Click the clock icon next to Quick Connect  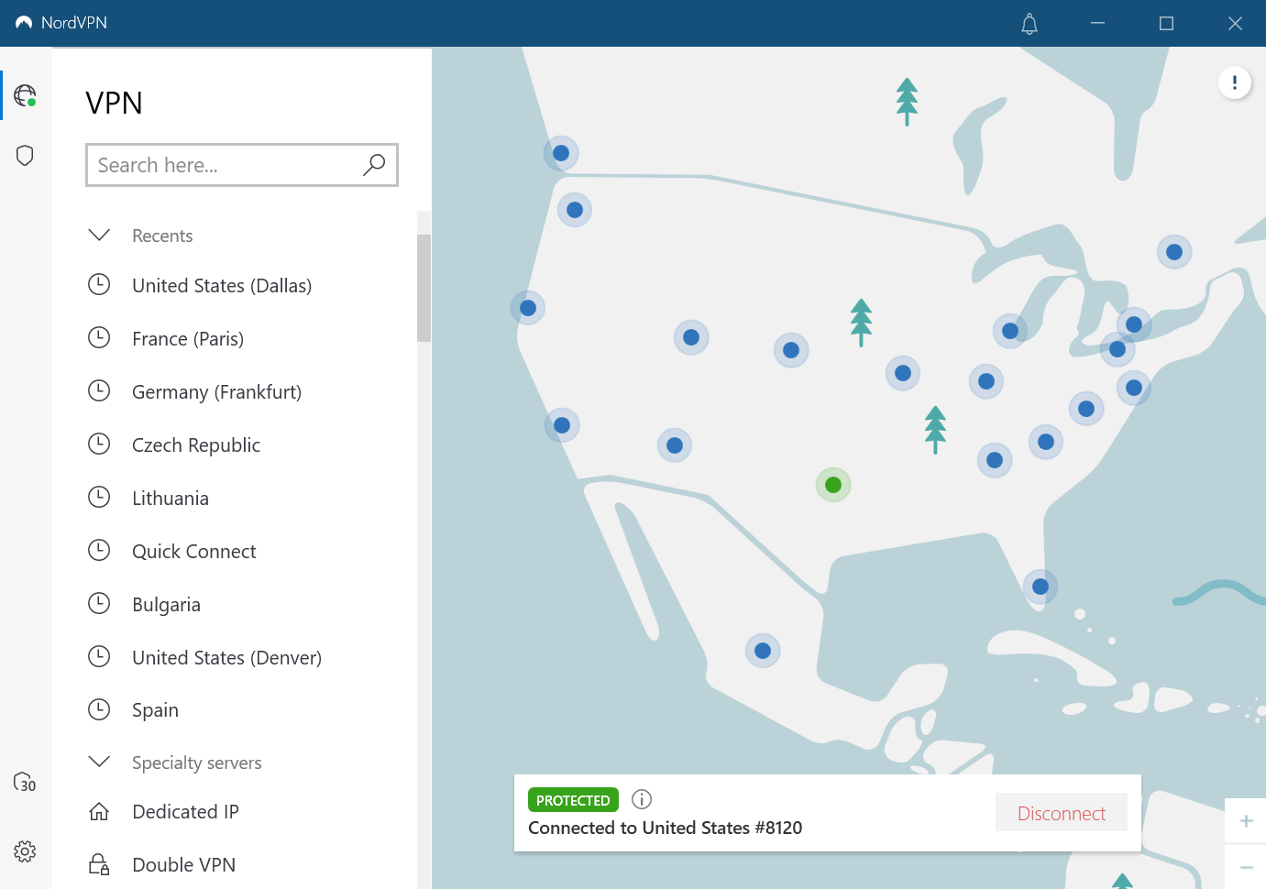pos(99,551)
